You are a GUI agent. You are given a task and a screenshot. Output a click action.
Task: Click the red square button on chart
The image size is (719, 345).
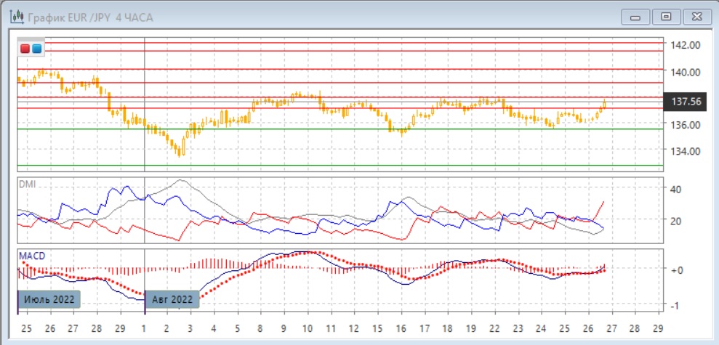click(x=25, y=49)
